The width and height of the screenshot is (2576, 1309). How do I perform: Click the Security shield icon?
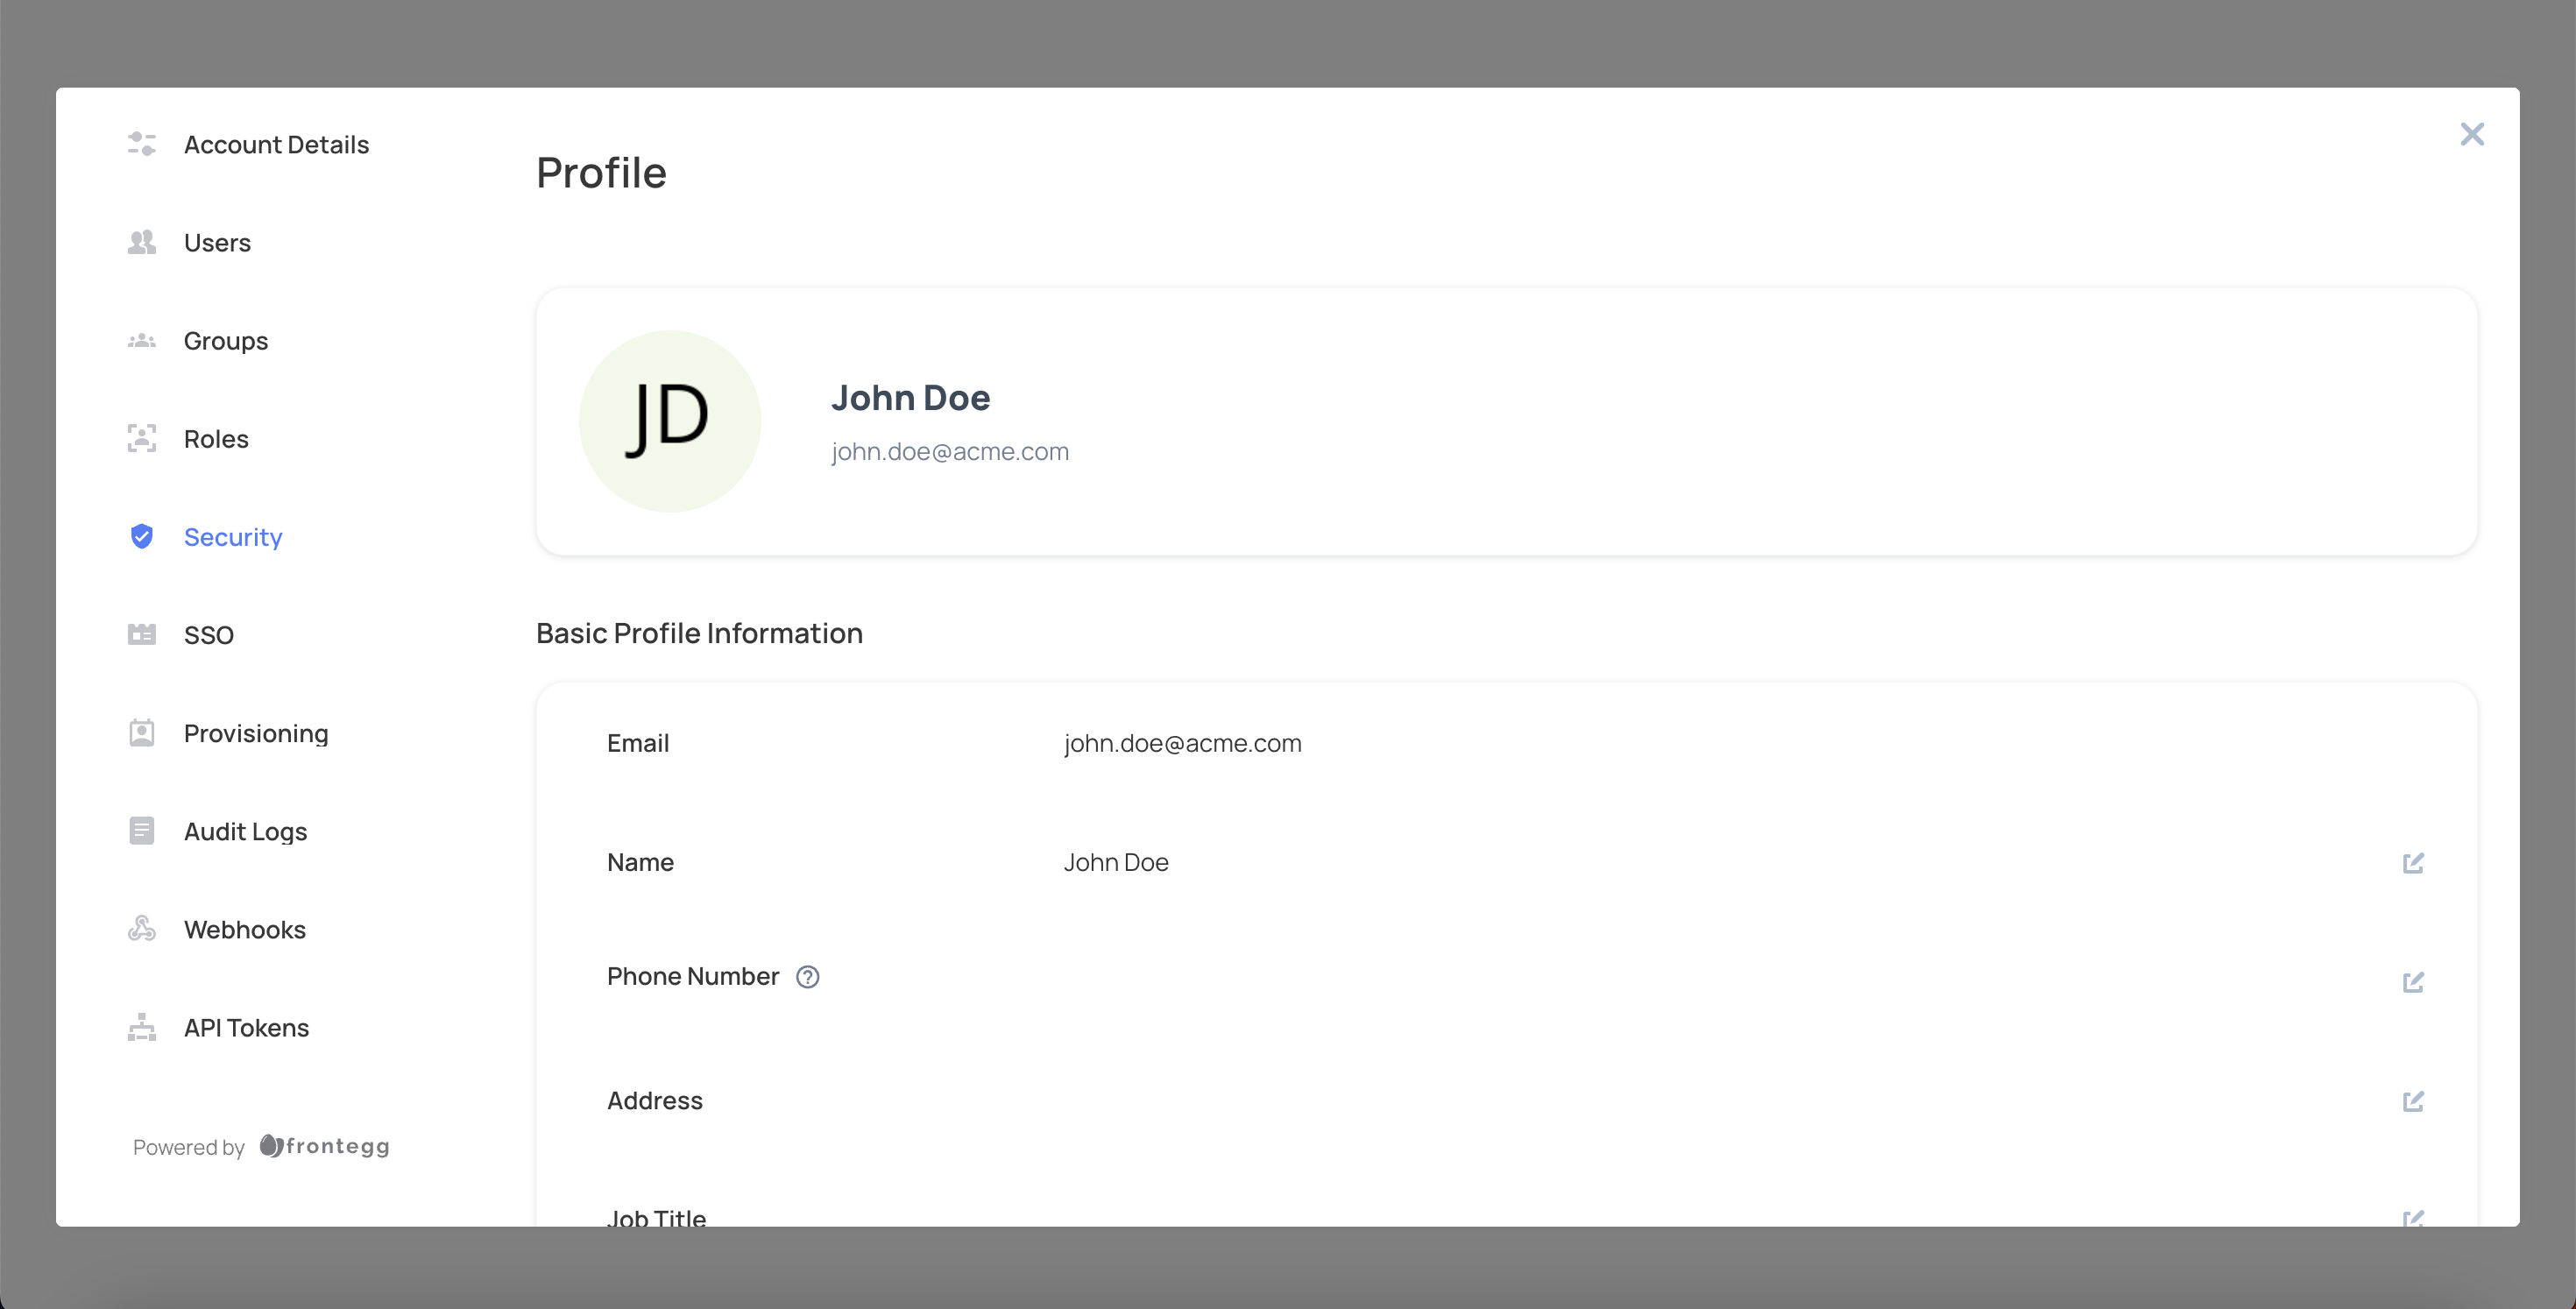pyautogui.click(x=142, y=537)
